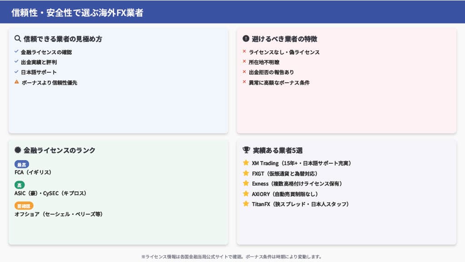Click the star icon next to XM Trading
Screen dimensions: 465x262
[246, 163]
